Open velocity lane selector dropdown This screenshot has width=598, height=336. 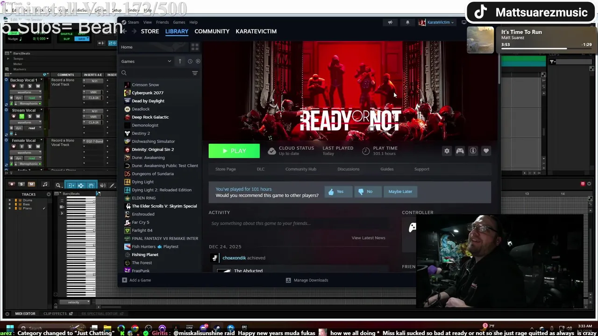(74, 302)
